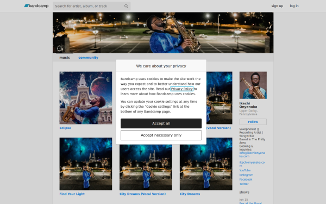Click the bottom City Dreams (Vocal Version) title

tap(142, 194)
